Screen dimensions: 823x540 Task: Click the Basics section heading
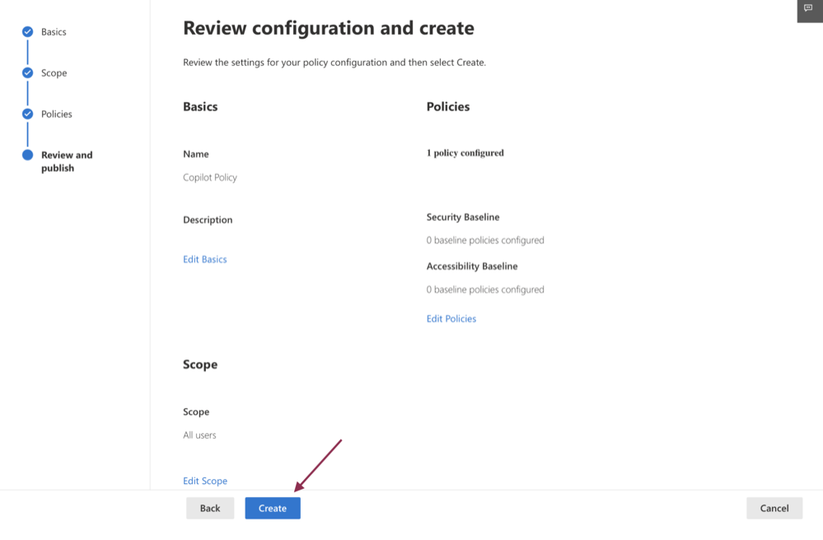[x=200, y=106]
